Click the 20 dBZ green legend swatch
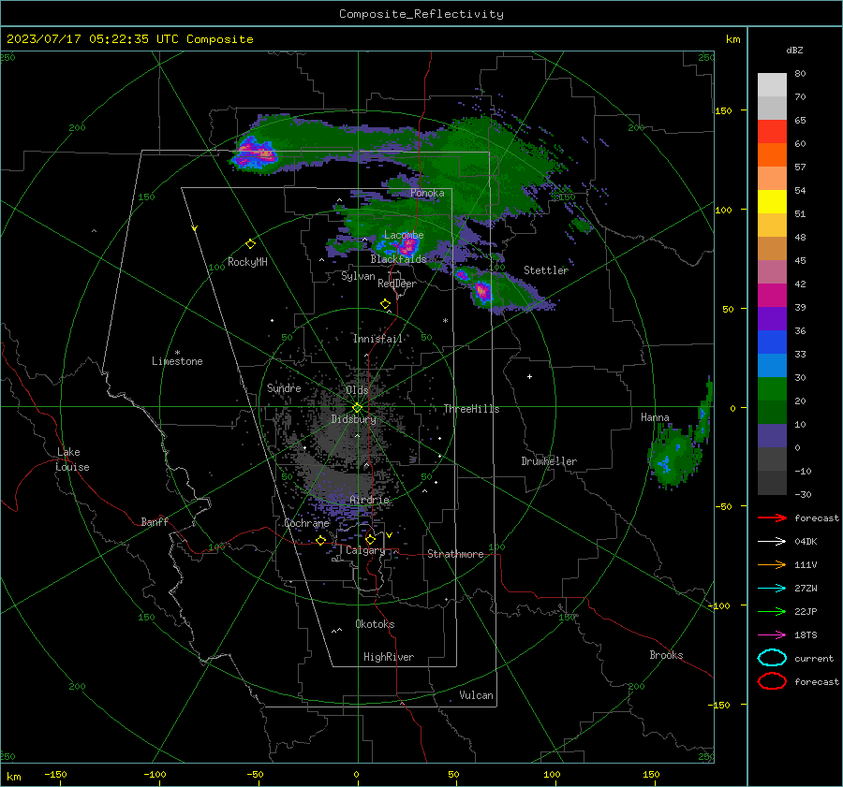843x787 pixels. [772, 388]
